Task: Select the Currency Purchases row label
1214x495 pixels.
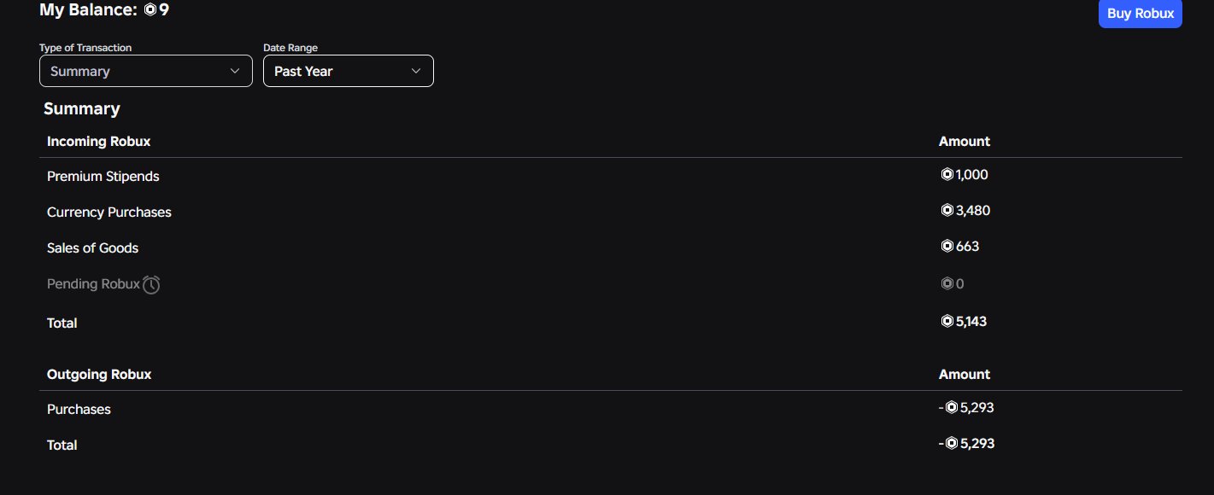Action: [x=109, y=213]
